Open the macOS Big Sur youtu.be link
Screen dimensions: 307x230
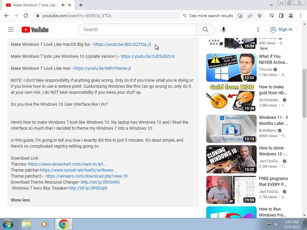tap(122, 44)
